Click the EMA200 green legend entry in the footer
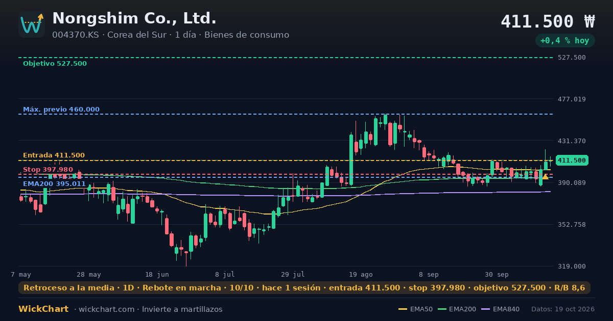The height and width of the screenshot is (321, 613). point(456,309)
